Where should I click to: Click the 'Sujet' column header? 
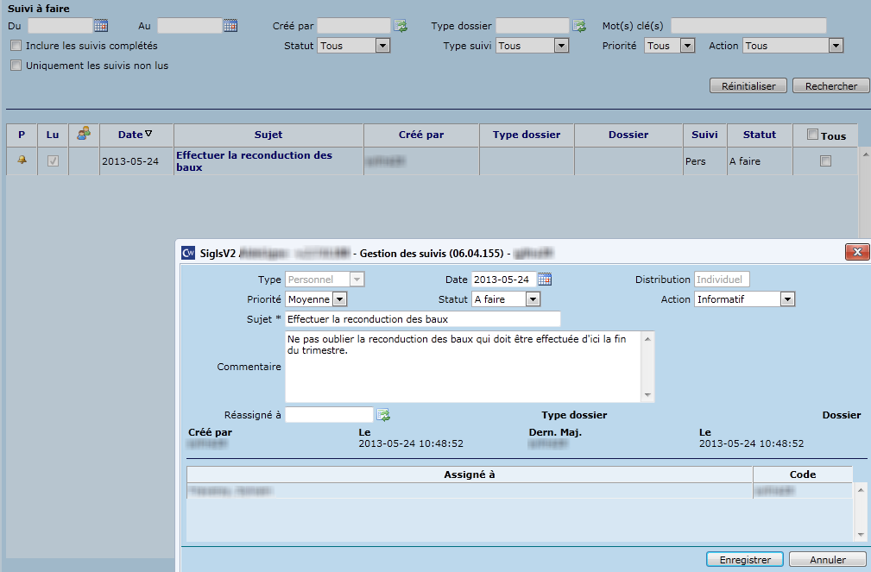pyautogui.click(x=268, y=135)
